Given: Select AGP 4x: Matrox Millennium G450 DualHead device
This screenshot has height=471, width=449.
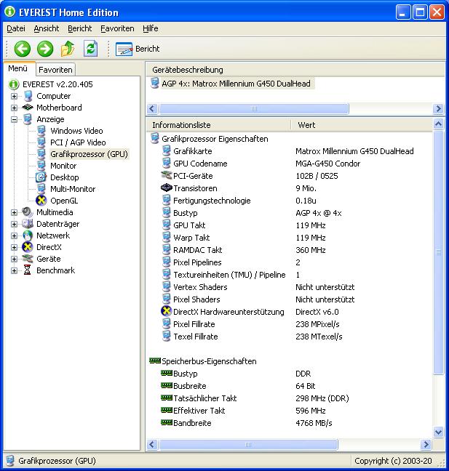Looking at the screenshot, I should coord(236,84).
